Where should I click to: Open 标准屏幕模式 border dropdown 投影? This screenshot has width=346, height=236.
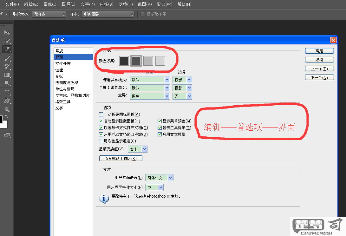[x=182, y=80]
